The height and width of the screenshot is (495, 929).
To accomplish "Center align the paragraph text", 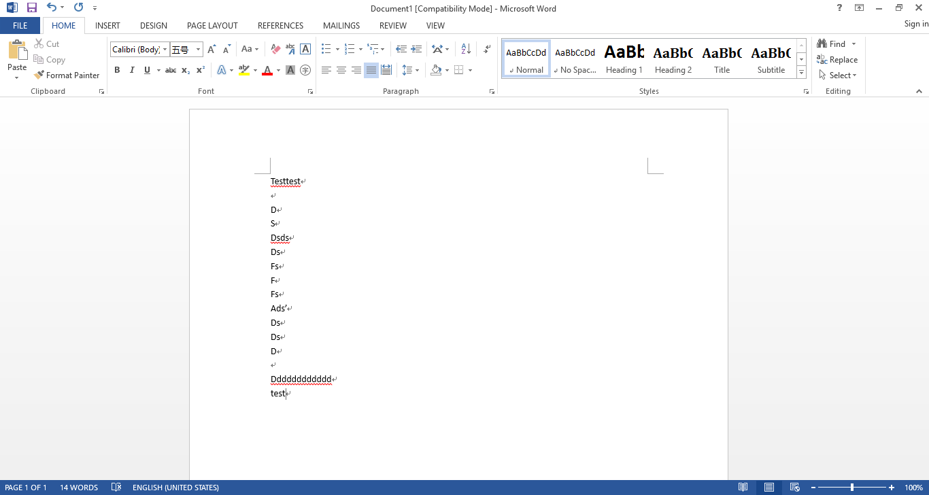I will pyautogui.click(x=341, y=70).
